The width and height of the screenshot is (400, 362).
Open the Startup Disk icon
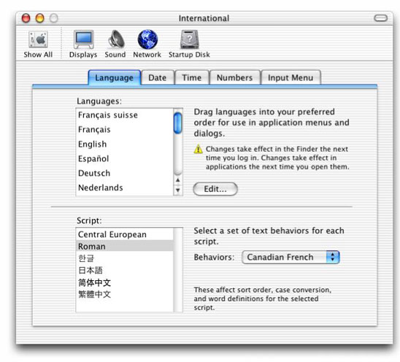pyautogui.click(x=189, y=39)
